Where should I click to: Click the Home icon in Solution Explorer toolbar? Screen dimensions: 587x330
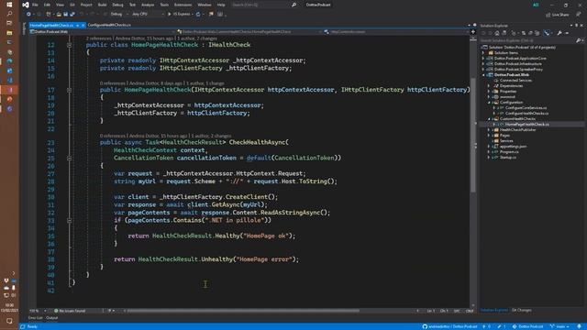pyautogui.click(x=497, y=33)
